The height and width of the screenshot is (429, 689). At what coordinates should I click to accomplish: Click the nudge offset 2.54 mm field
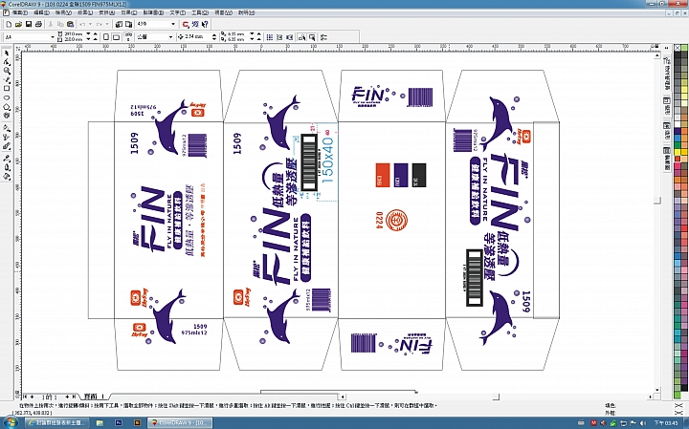pyautogui.click(x=197, y=37)
